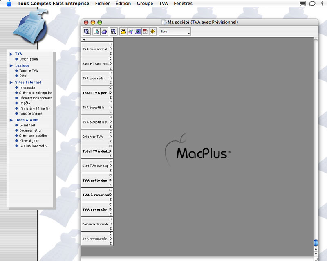Screen dimensions: 327x261
Task: Open the Le manuel link
Action: (x=27, y=125)
